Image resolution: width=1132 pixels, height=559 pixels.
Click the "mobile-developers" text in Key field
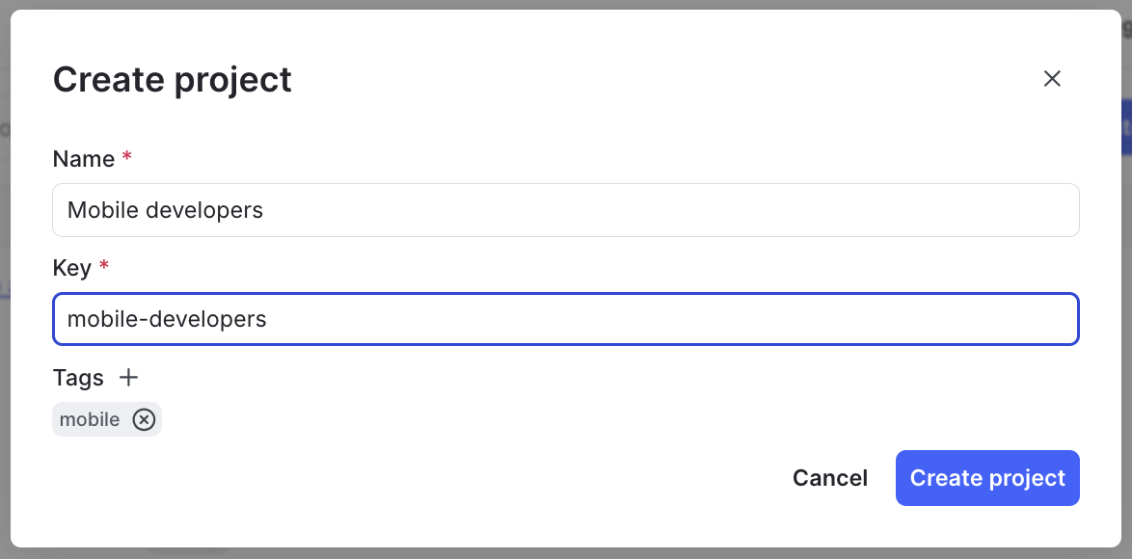[x=166, y=318]
